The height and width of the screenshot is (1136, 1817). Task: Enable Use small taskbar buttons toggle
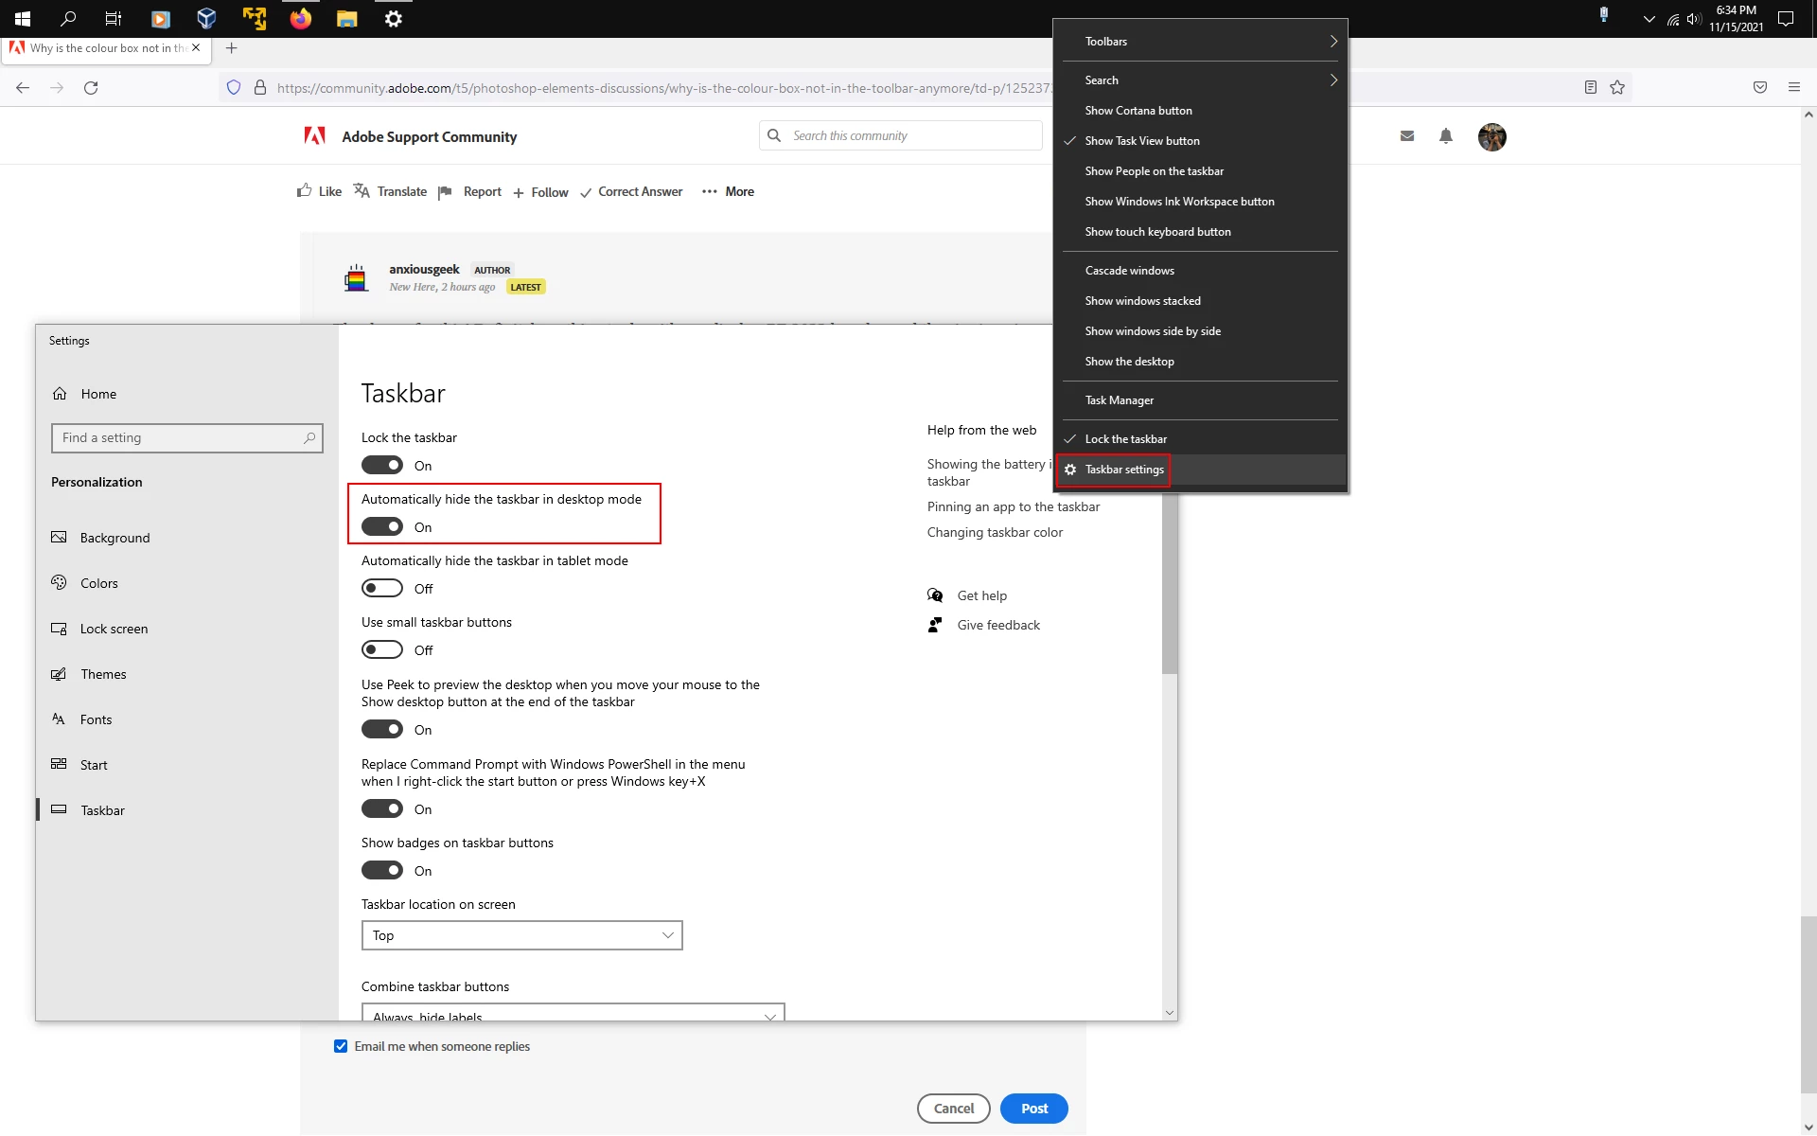pyautogui.click(x=382, y=649)
